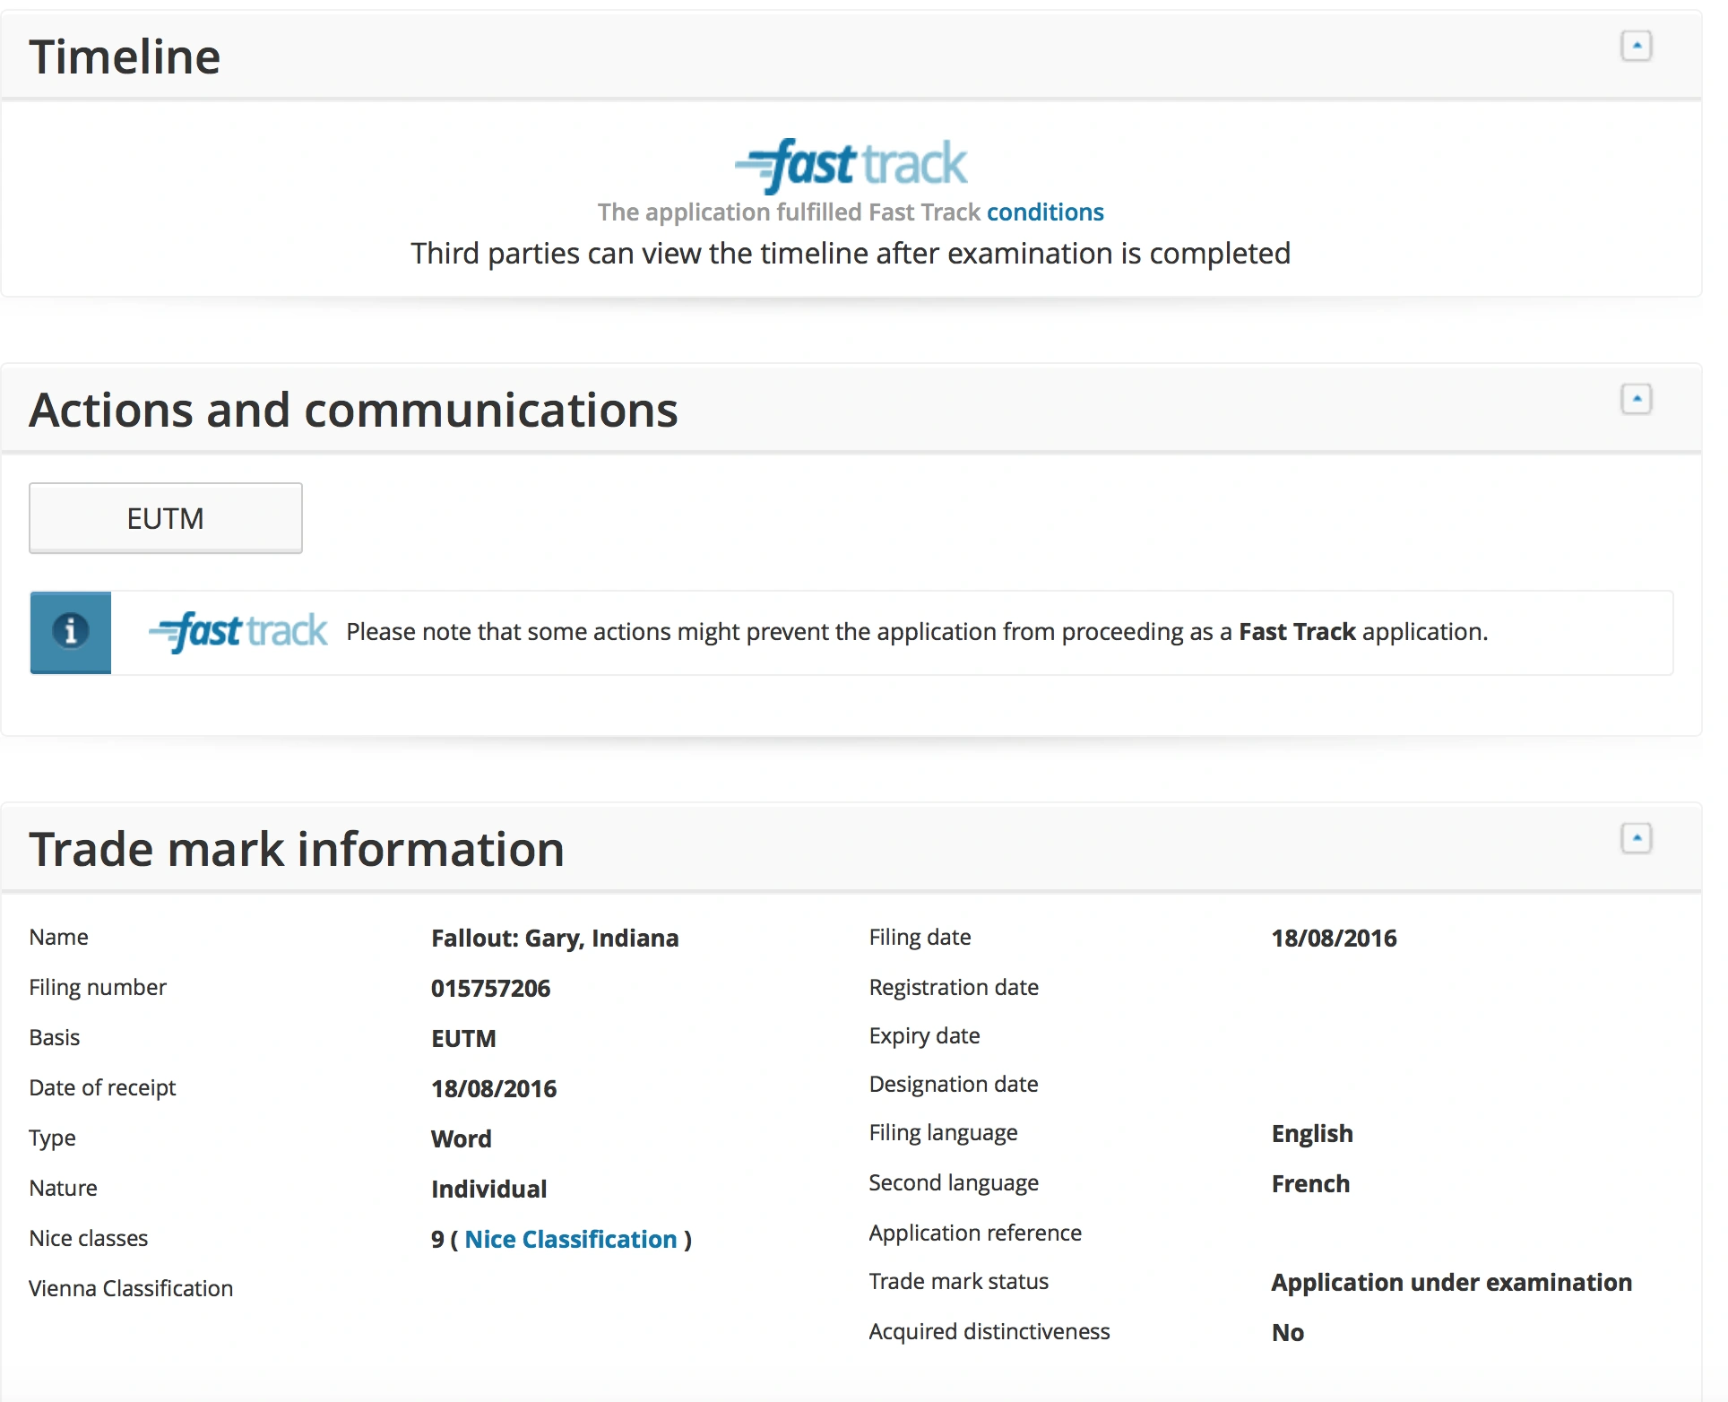Click the filing date 18/08/2016 value
Image resolution: width=1728 pixels, height=1402 pixels.
(1334, 938)
